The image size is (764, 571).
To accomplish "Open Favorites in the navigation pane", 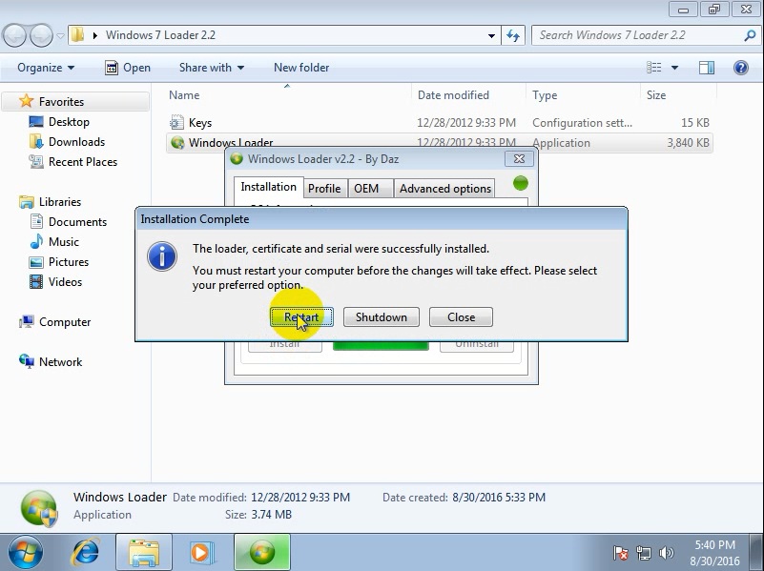I will (61, 102).
